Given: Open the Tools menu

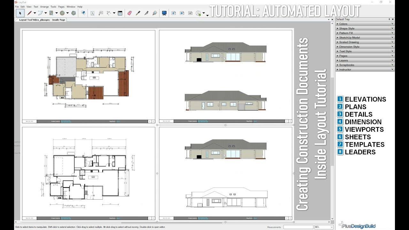Looking at the screenshot, I should tap(53, 7).
